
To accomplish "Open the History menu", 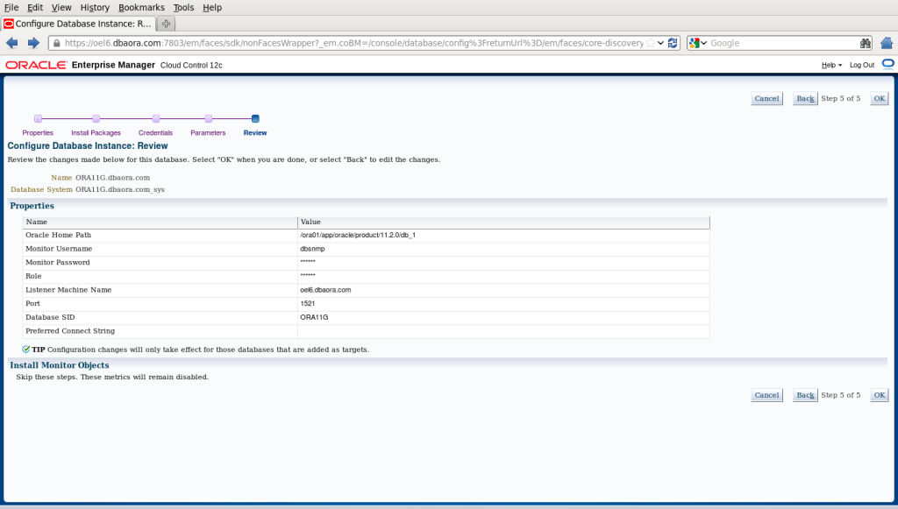I will [95, 7].
